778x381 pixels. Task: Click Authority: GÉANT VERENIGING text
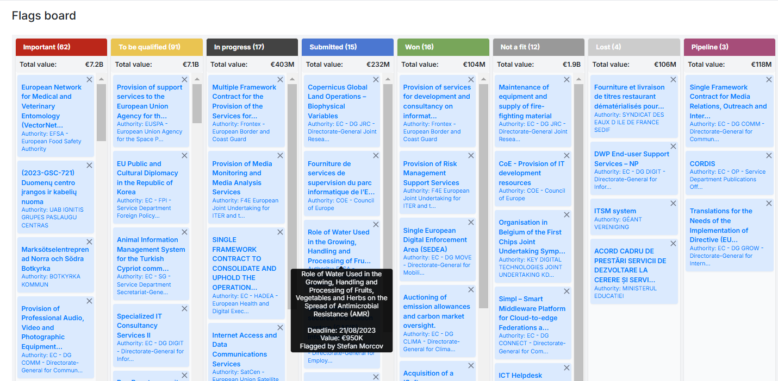click(x=618, y=223)
